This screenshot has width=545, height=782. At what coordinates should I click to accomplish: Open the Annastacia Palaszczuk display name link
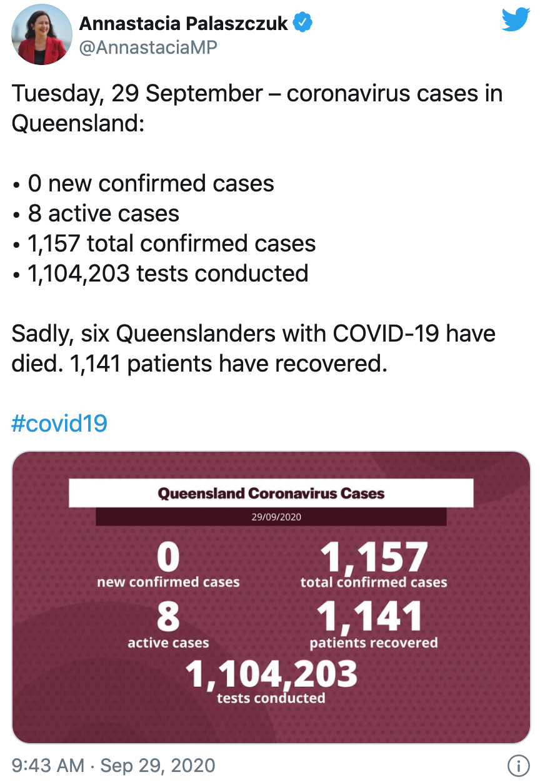coord(184,24)
